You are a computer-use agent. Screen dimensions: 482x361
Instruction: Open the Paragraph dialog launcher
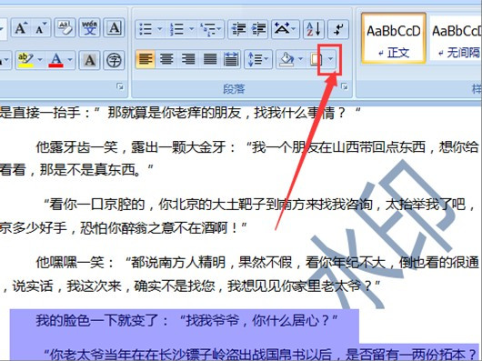pyautogui.click(x=345, y=87)
